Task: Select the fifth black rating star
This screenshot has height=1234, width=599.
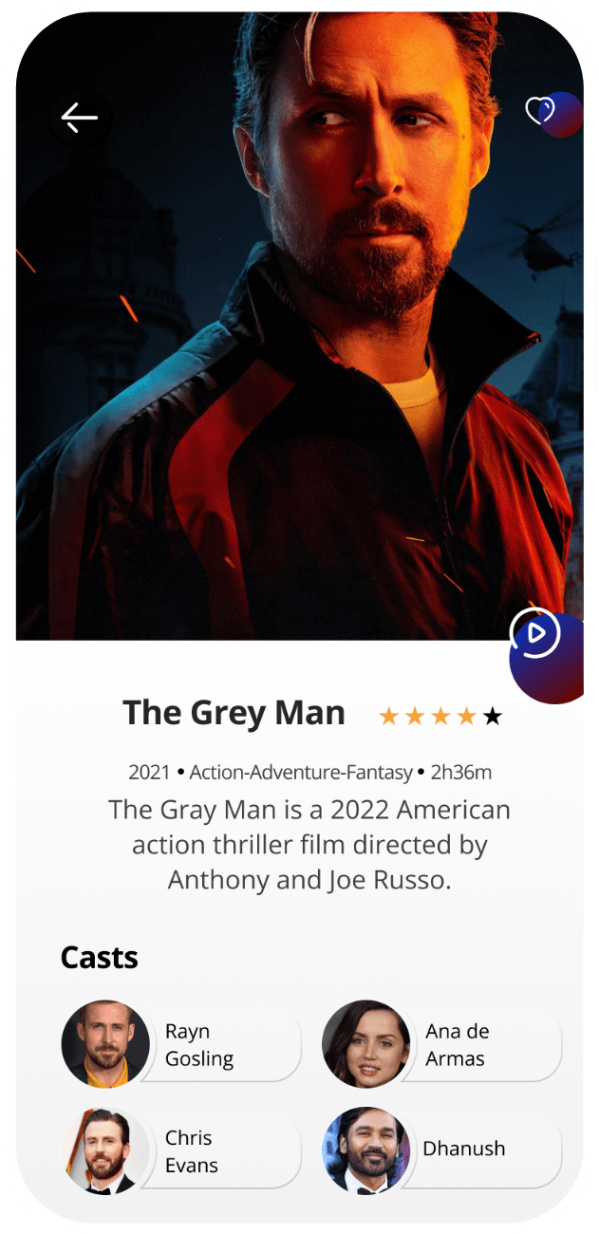Action: (492, 717)
